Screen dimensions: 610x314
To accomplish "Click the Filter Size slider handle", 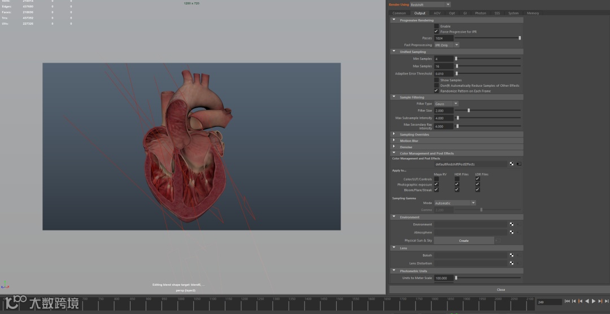I will point(469,110).
